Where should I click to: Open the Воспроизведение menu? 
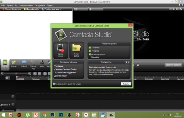26,5
